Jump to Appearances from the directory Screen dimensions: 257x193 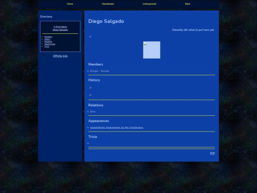[49, 44]
